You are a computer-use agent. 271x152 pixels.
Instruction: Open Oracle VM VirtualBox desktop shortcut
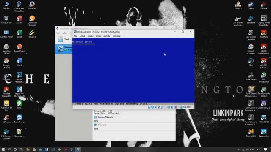click(x=19, y=7)
